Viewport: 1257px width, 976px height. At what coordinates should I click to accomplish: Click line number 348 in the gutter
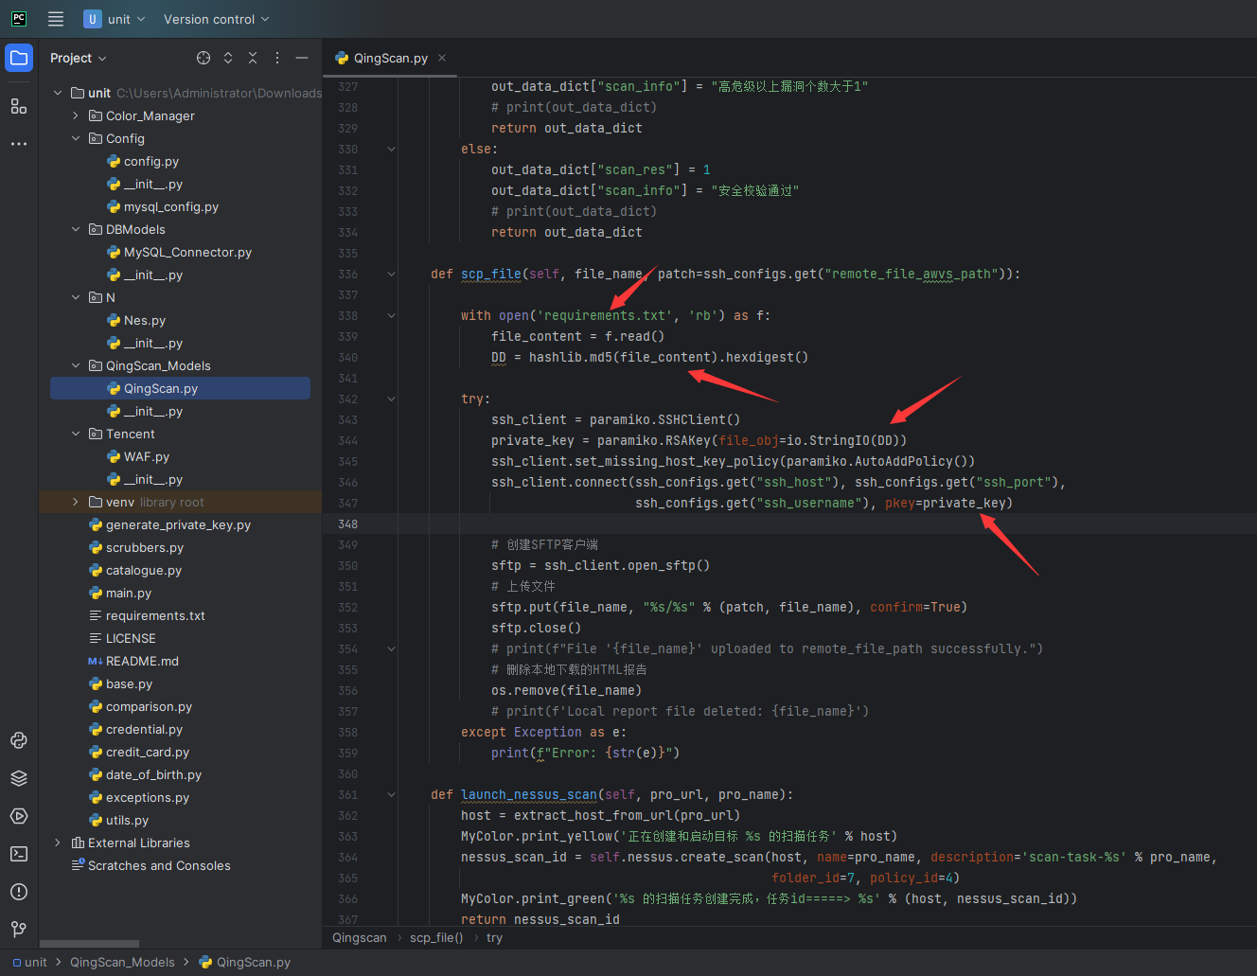[347, 523]
